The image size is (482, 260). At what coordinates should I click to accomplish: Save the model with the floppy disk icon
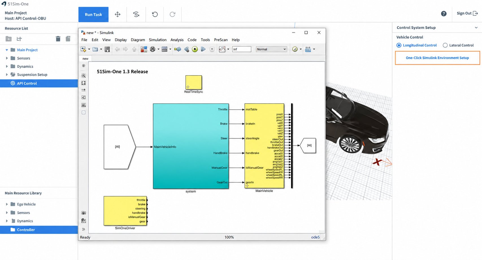tap(107, 49)
